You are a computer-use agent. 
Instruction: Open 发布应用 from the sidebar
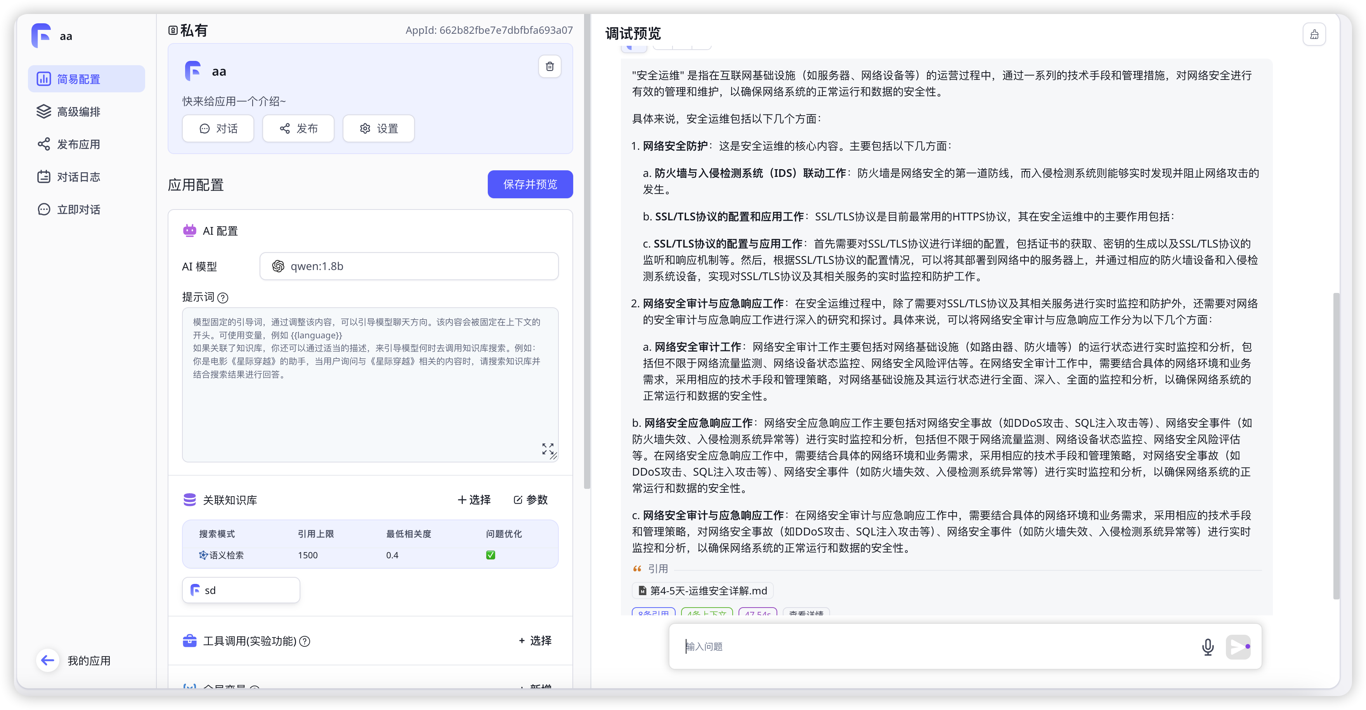click(x=78, y=144)
